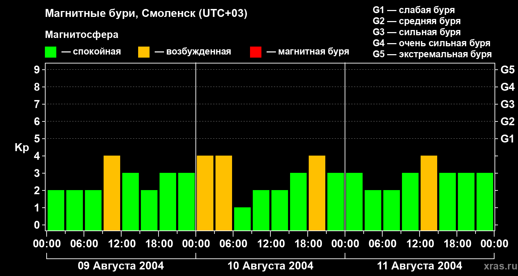Image resolution: width=518 pixels, height=276 pixels.
Task: Select the 'G2 — средняя буря' description line
Action: (x=416, y=21)
